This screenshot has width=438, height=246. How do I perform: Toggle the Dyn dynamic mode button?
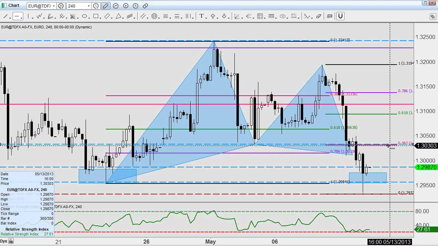tap(4, 241)
